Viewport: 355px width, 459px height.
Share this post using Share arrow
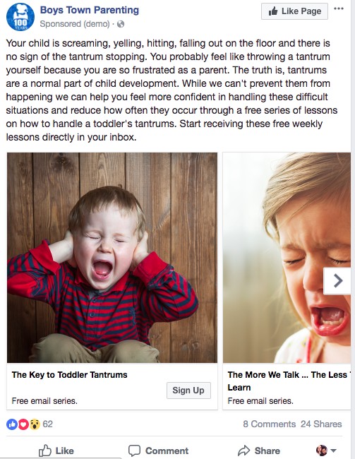coord(259,451)
